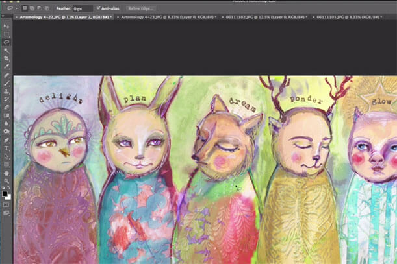Select the Pen tool
Viewport: 397px width, 264px height.
coord(6,140)
